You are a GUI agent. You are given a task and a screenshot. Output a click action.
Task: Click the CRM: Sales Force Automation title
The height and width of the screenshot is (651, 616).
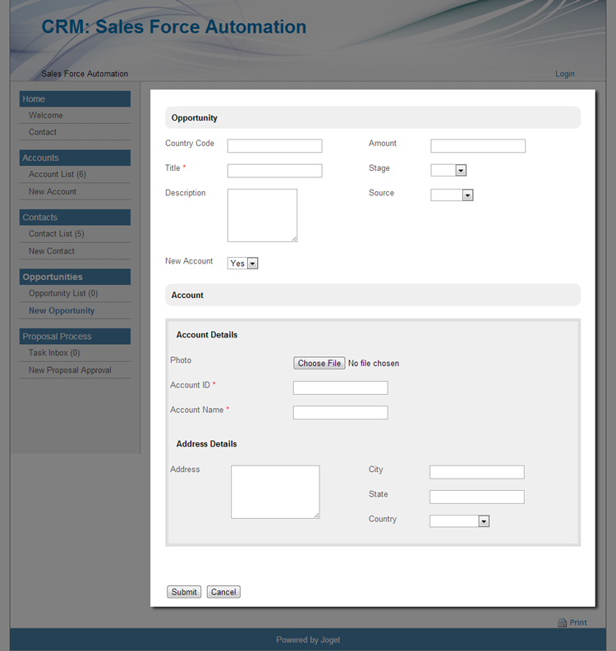pyautogui.click(x=173, y=27)
